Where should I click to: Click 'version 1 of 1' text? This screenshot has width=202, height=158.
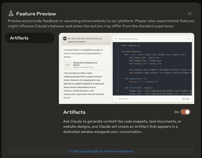[123, 99]
